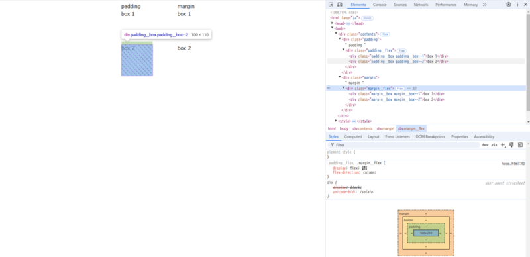Image resolution: width=530 pixels, height=257 pixels.
Task: Toggle flex badge on margin__flex div
Action: click(400, 88)
